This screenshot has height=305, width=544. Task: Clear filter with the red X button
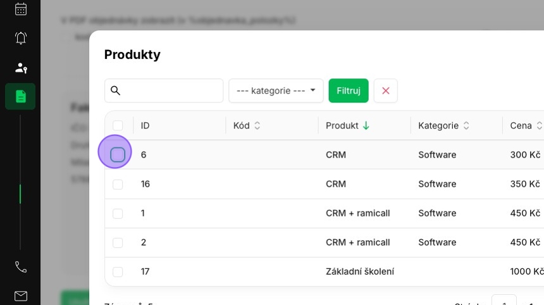[385, 90]
